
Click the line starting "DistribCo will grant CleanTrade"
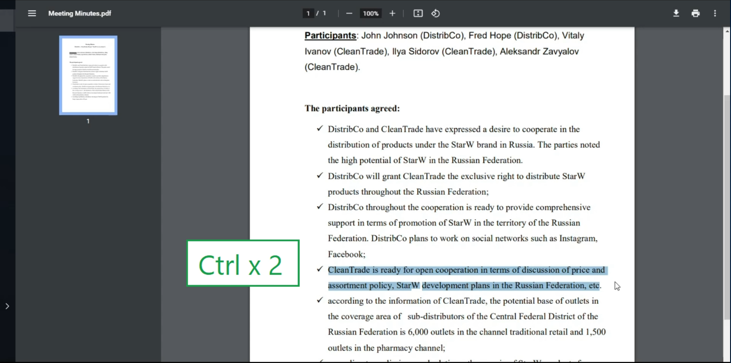456,176
